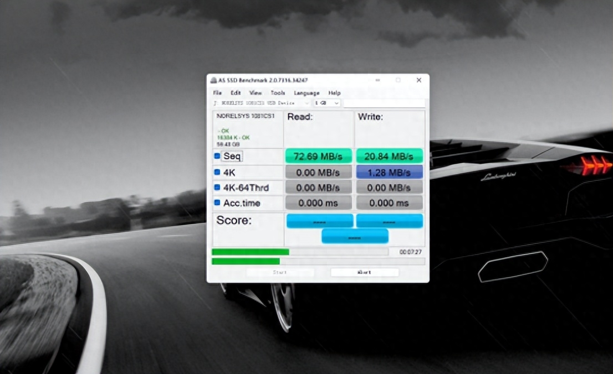Viewport: 613px width, 374px height.
Task: Open the Language menu
Action: 306,93
